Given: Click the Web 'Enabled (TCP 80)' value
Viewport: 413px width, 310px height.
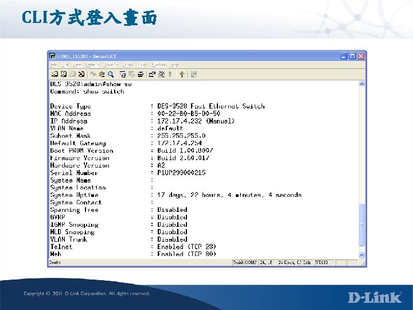Looking at the screenshot, I should click(187, 254).
